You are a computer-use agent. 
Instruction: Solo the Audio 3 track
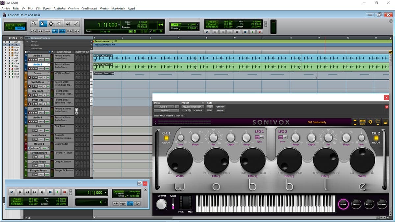[33, 113]
